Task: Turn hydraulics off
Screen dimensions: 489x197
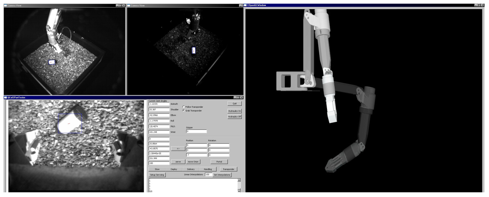Action: [234, 117]
